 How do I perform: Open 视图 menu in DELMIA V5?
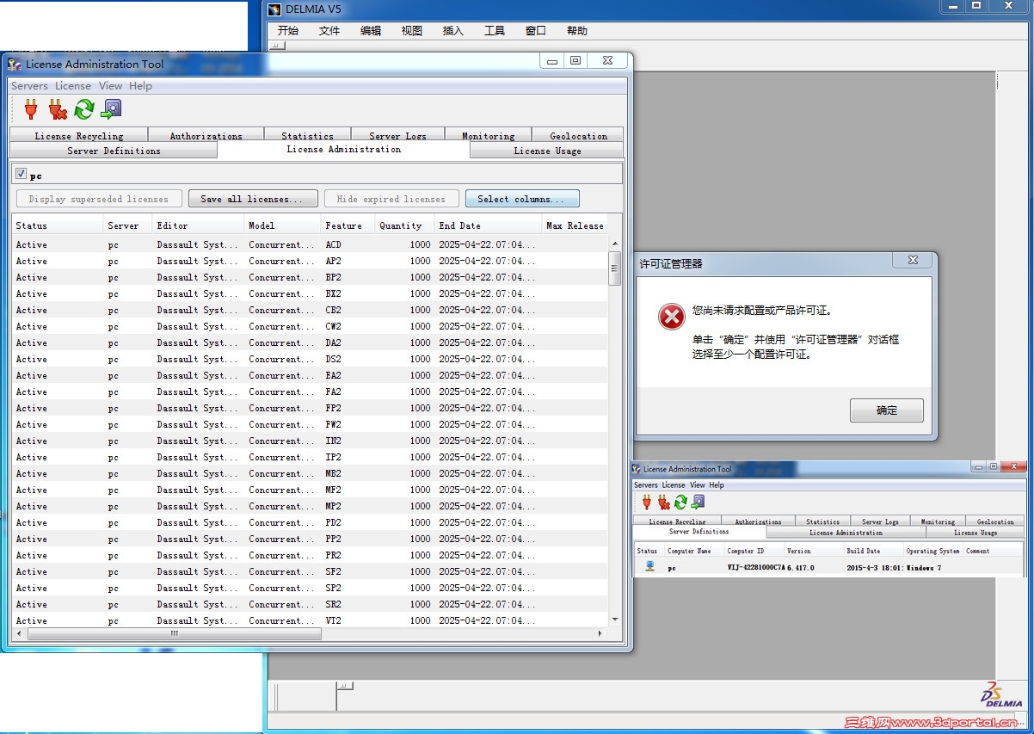tap(412, 31)
